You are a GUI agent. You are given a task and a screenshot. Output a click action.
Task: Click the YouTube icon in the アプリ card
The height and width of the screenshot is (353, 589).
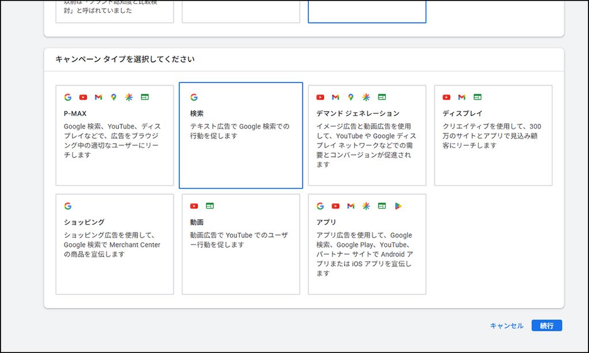[x=335, y=205]
